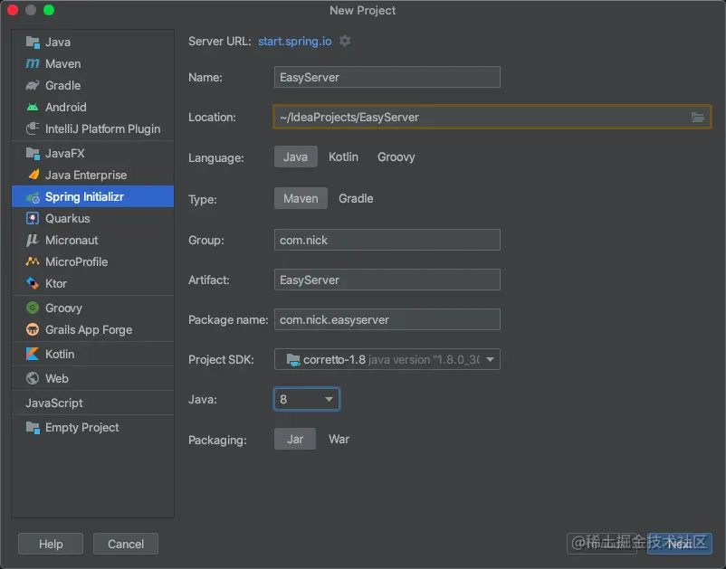Select Quarkus project type label

pyautogui.click(x=68, y=218)
